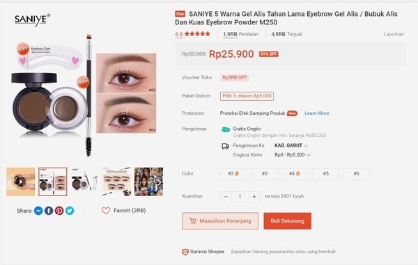Share product on Twitter icon
418x265 pixels.
(x=70, y=211)
